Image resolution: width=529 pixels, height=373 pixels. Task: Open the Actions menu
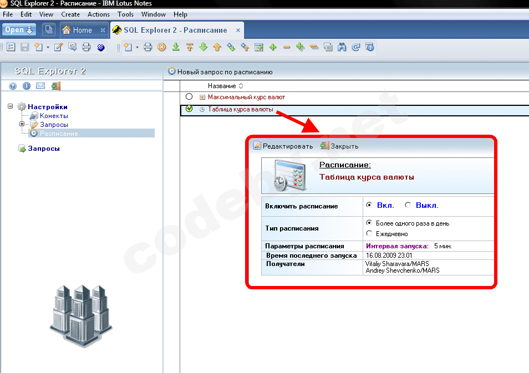(x=99, y=14)
